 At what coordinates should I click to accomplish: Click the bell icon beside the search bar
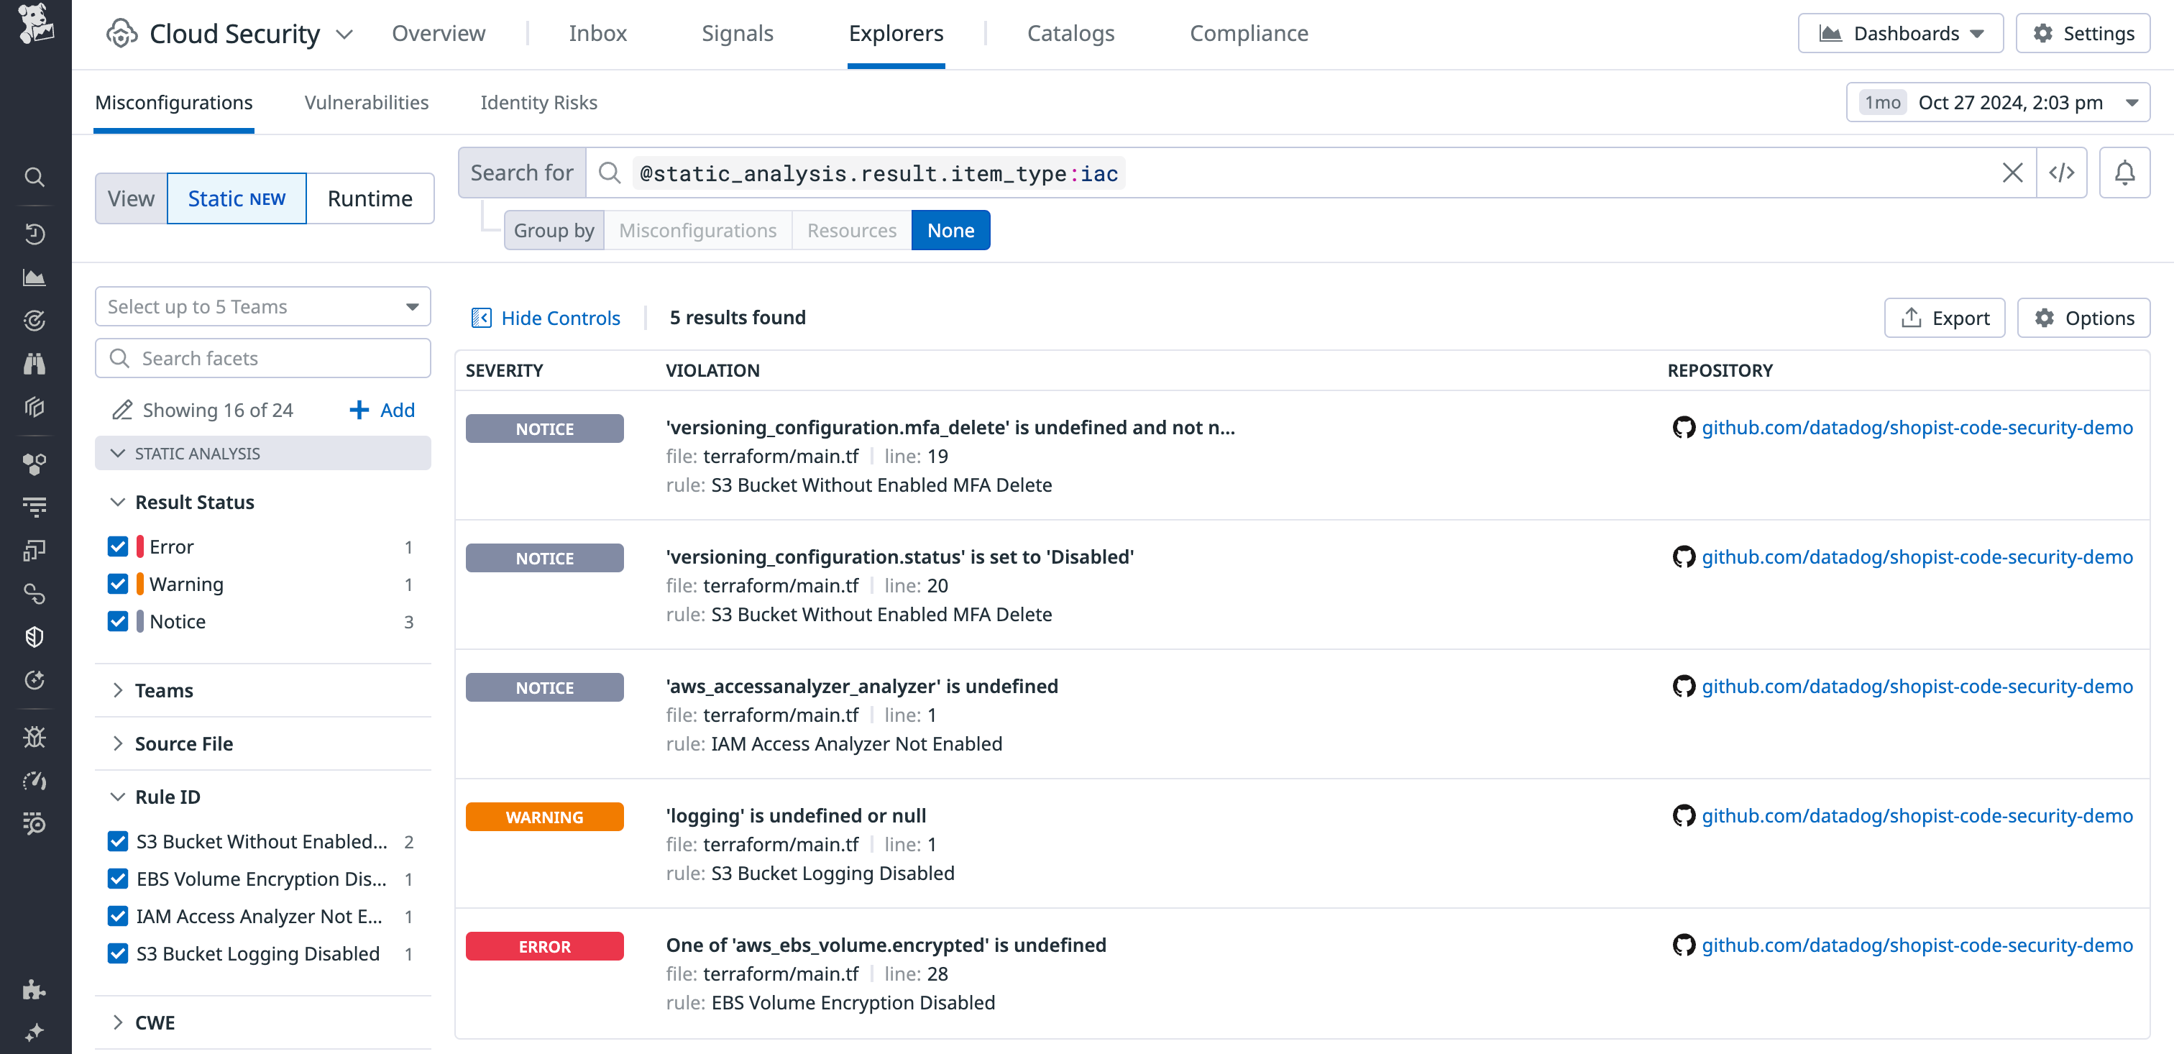(x=2125, y=172)
